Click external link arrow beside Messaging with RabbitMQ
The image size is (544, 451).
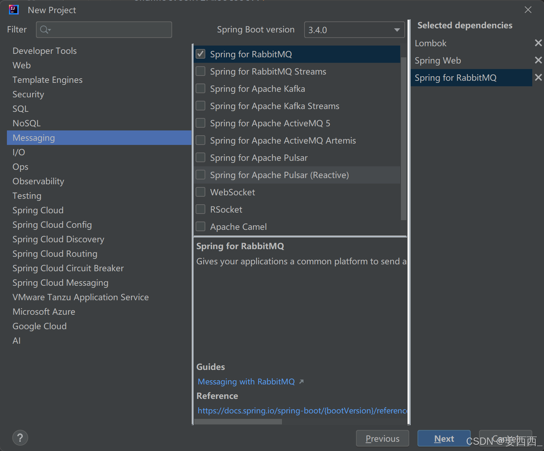pos(301,382)
